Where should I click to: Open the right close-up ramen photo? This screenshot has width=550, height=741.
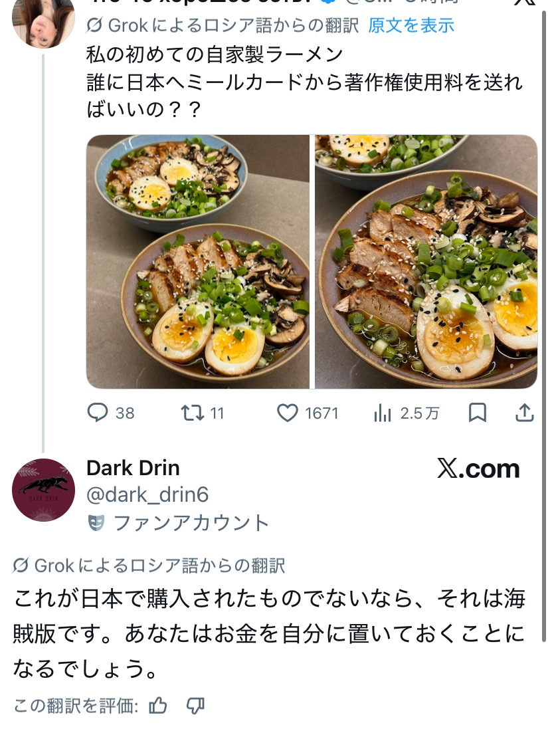426,262
